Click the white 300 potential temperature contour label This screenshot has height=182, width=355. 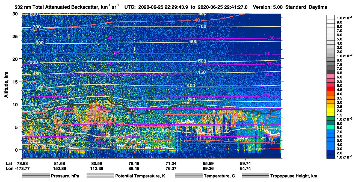click(164, 131)
